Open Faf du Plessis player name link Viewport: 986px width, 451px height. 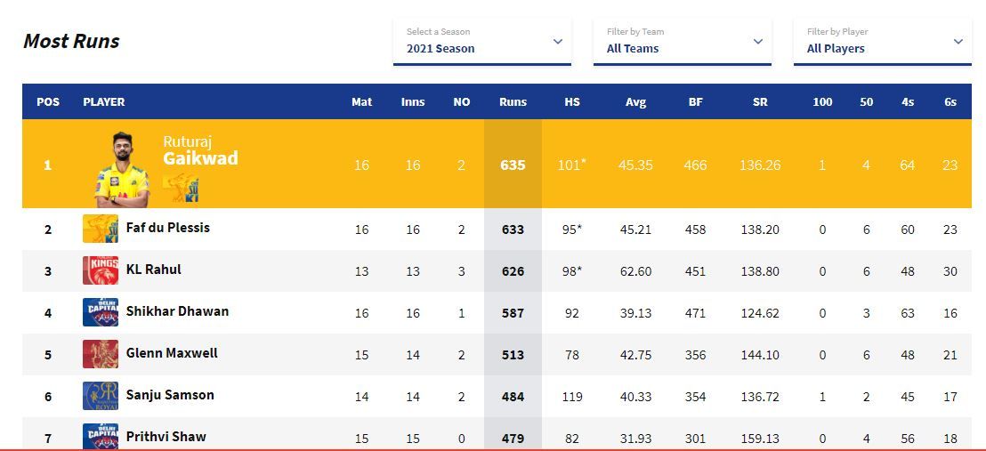click(x=168, y=228)
